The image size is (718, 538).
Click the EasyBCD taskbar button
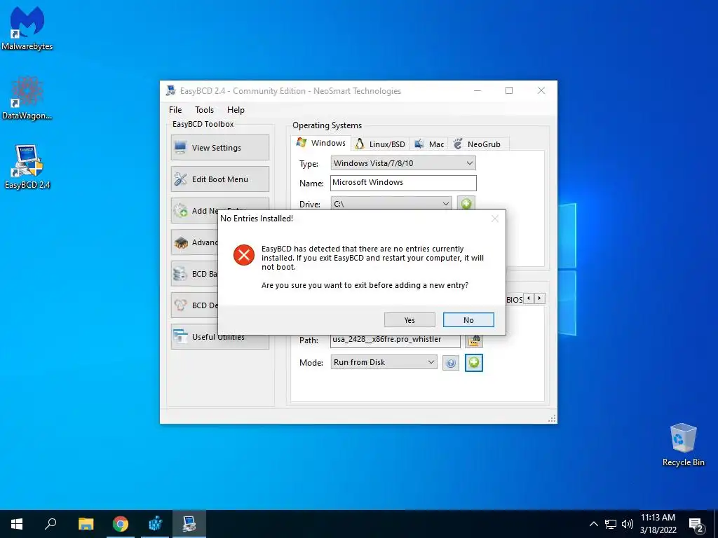[x=189, y=524]
